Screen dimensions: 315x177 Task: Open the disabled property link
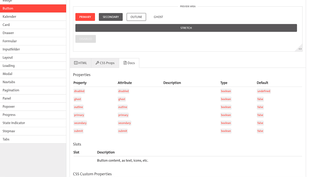tap(79, 91)
